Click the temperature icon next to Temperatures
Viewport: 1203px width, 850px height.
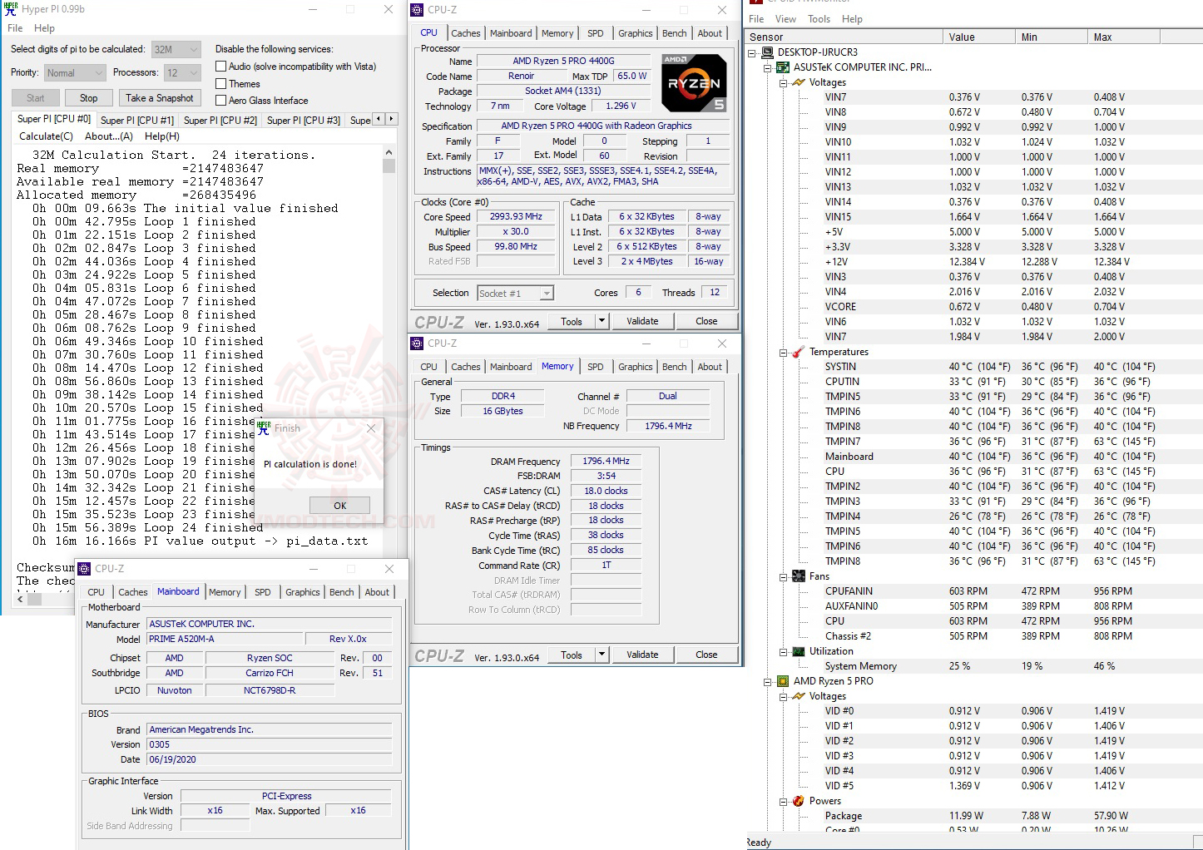click(800, 352)
